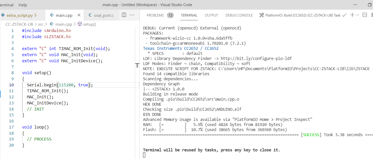The width and height of the screenshot is (373, 159).
Task: Open the launch profile dropdown arrow
Action: pos(357,15)
